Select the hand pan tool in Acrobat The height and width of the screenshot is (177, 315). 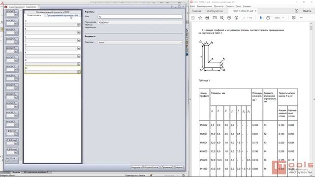point(268,18)
